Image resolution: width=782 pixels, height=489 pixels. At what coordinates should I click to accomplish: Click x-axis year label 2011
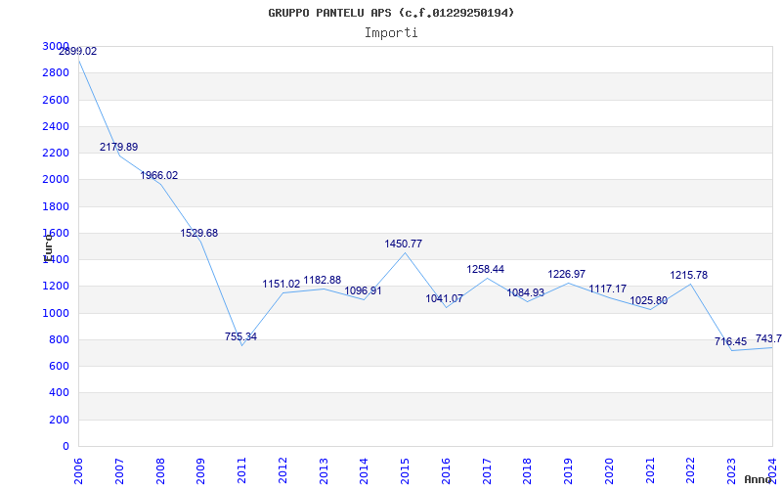(241, 471)
